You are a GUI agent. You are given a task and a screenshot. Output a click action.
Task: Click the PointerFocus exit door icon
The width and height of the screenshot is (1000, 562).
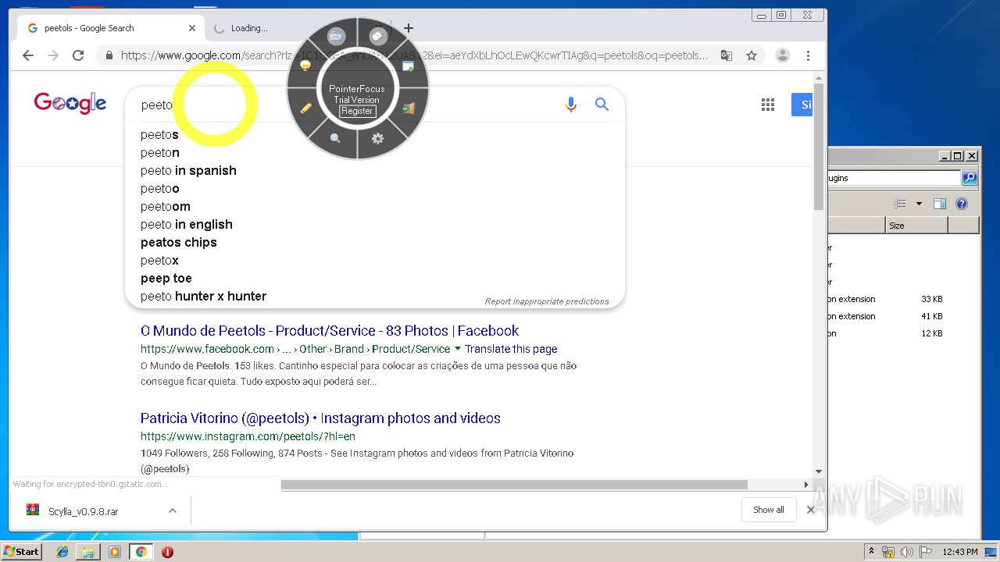point(408,108)
